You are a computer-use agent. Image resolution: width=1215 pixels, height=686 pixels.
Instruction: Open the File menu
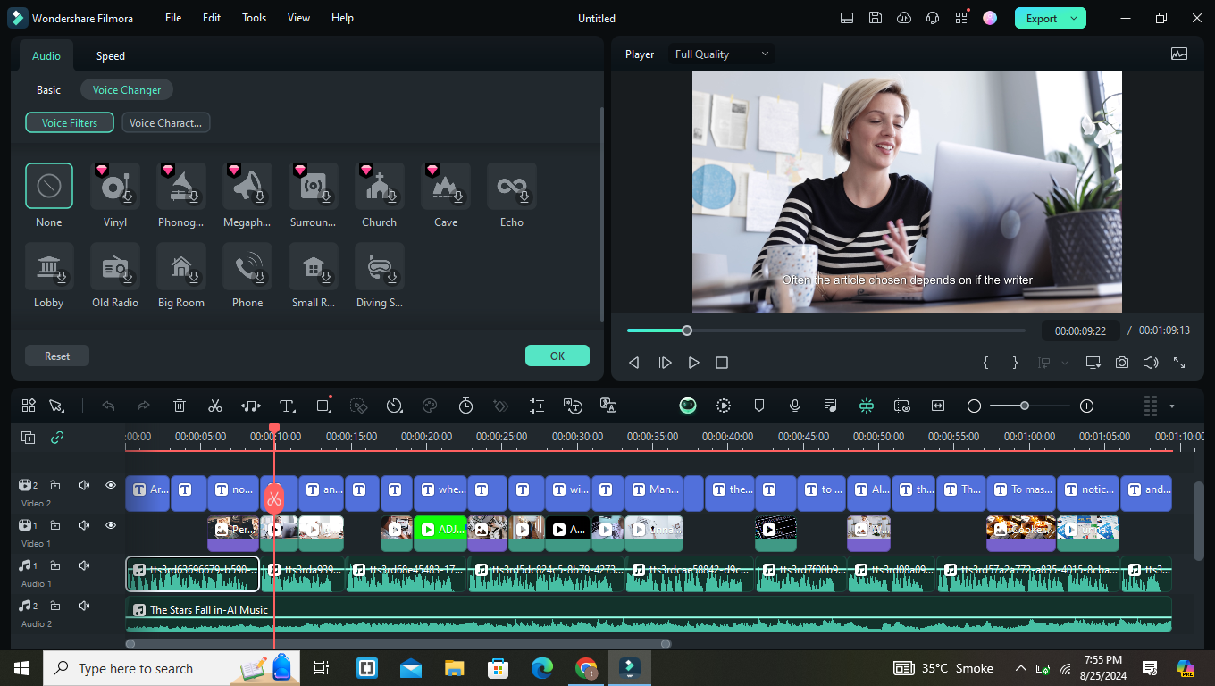(x=173, y=18)
